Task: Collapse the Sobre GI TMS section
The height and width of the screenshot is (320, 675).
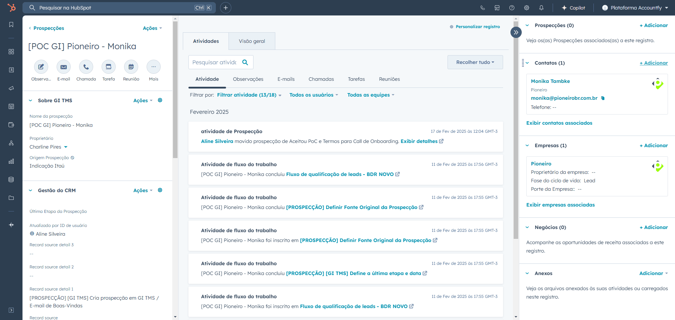Action: [30, 100]
